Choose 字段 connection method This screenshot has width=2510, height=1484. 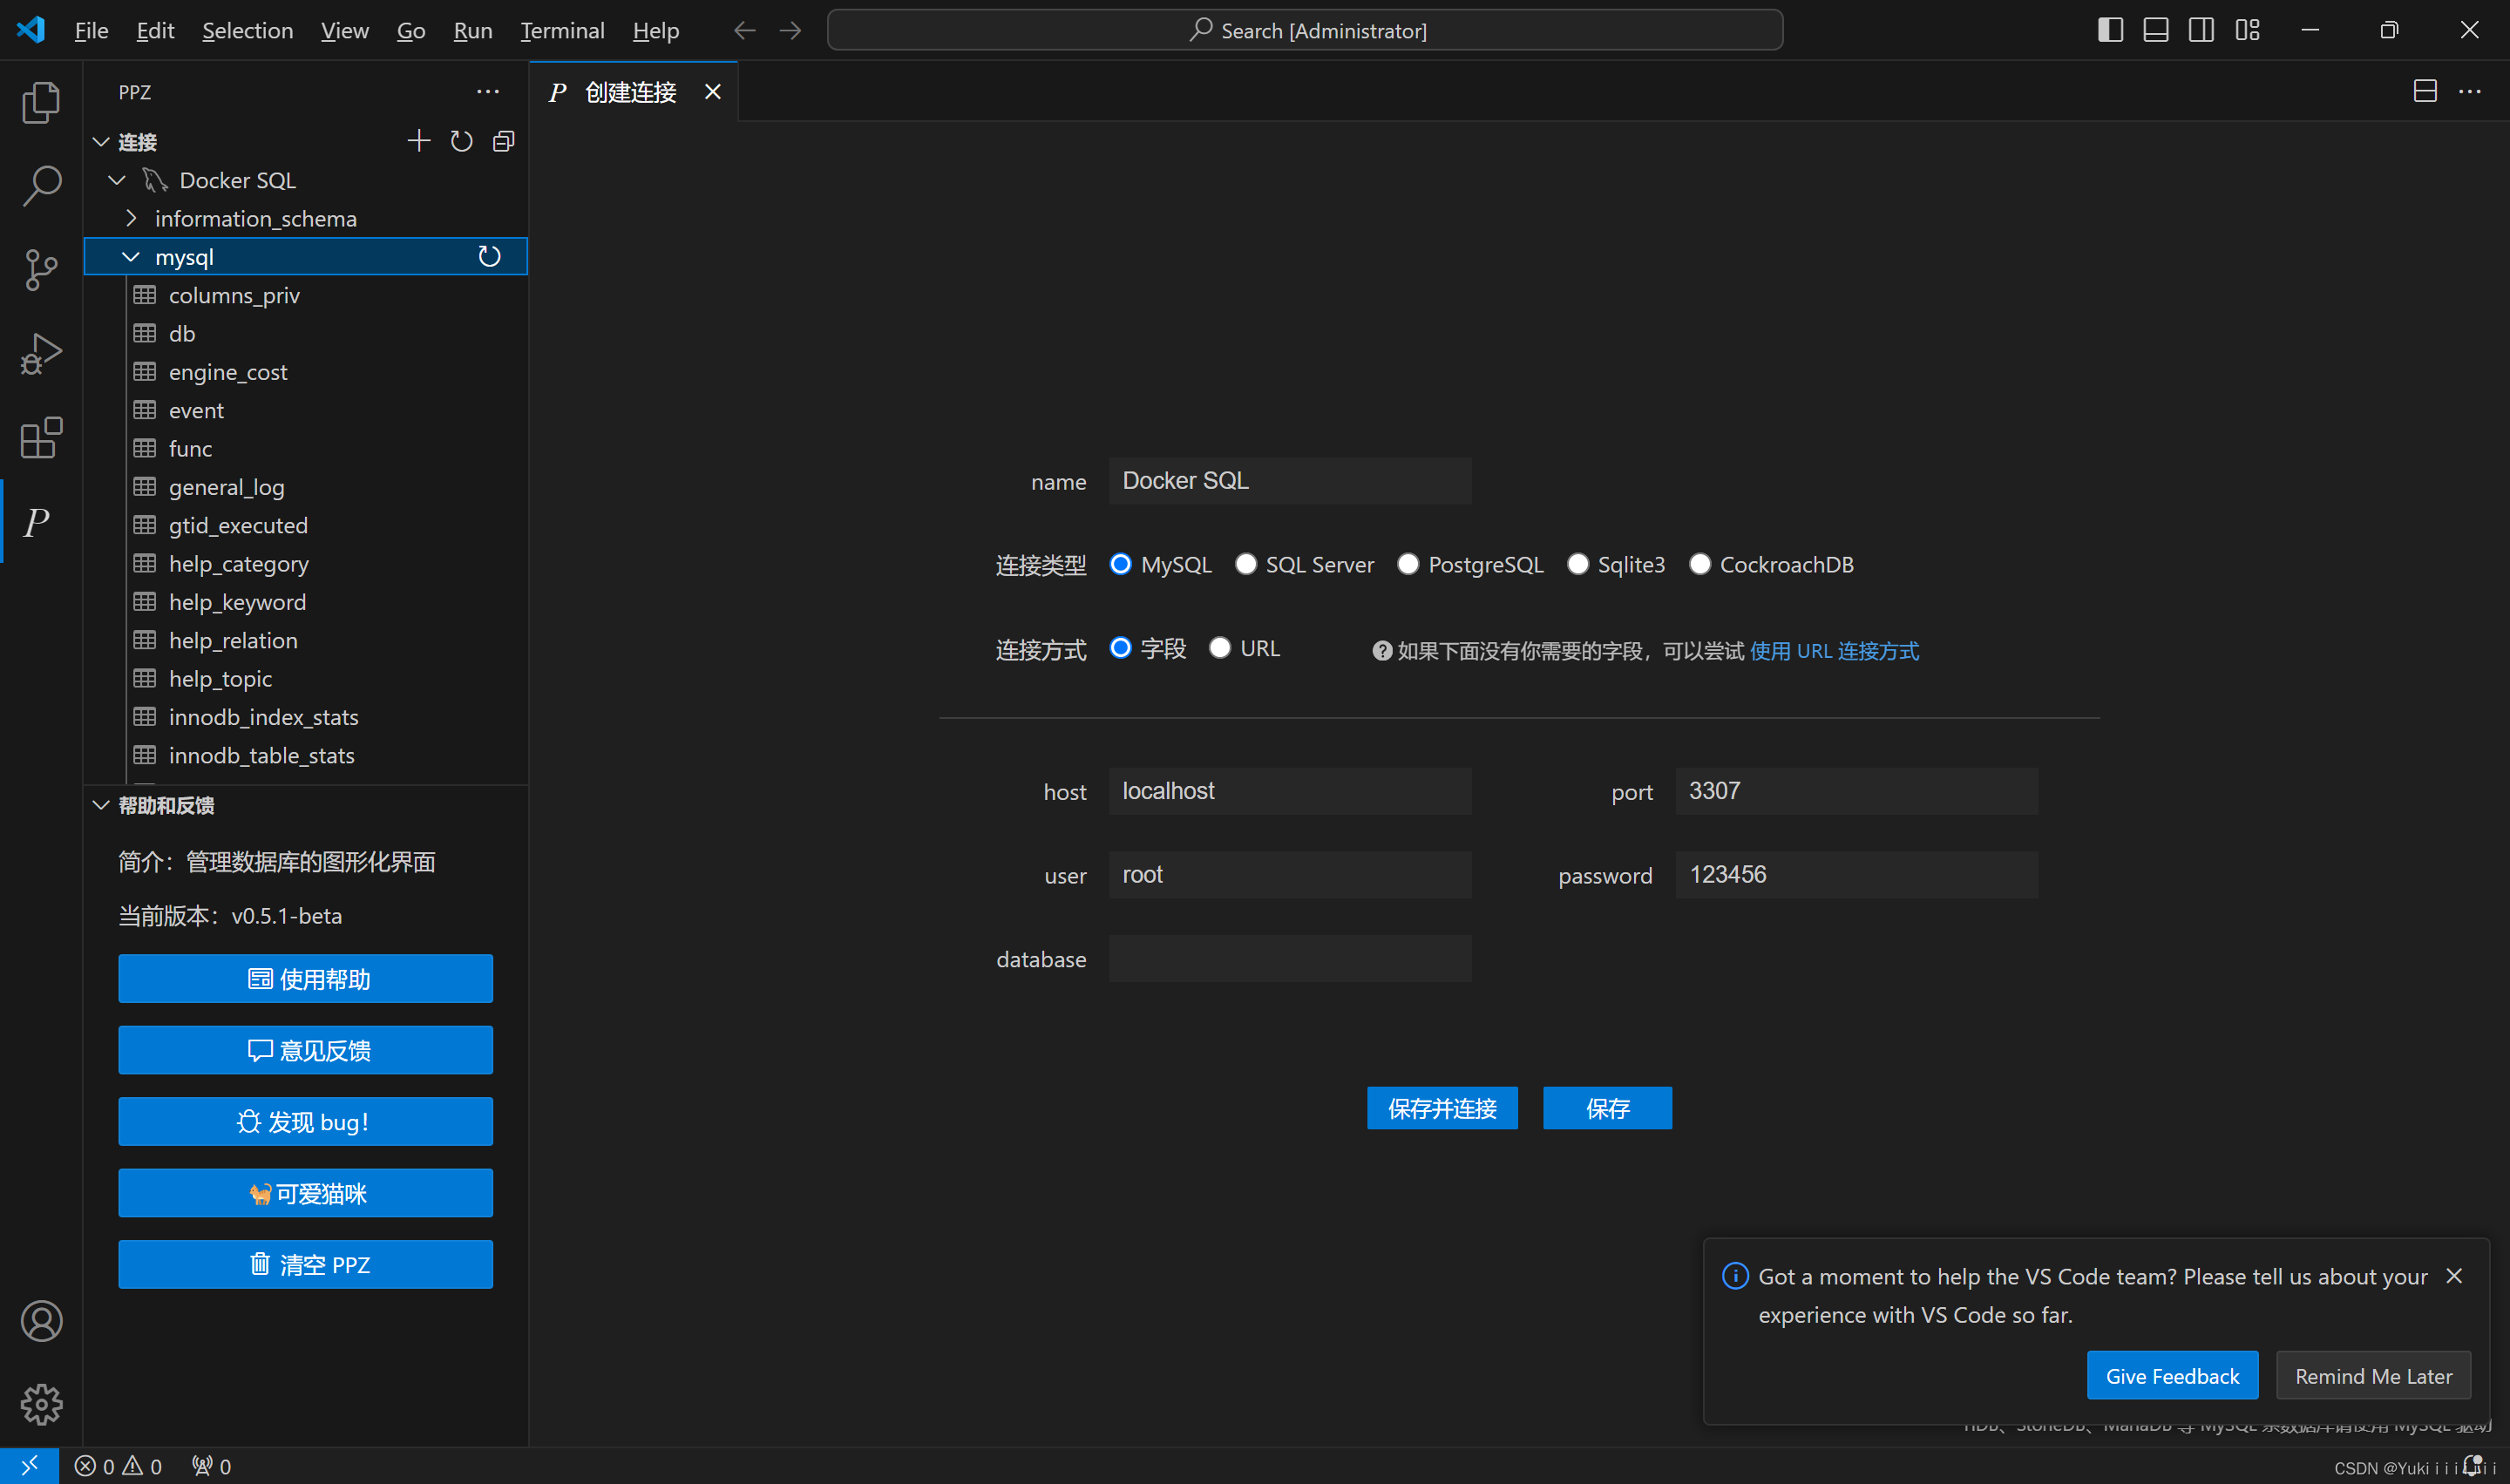point(1121,648)
